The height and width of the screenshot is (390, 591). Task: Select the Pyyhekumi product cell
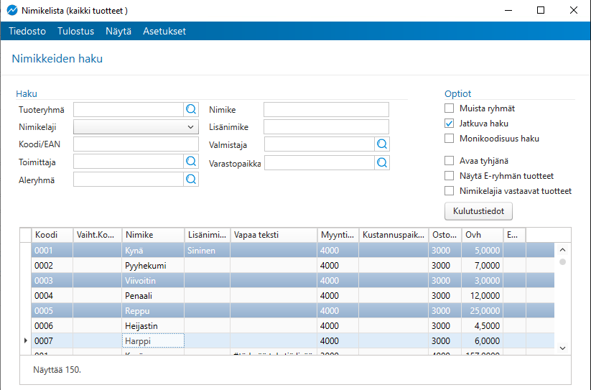pos(153,265)
